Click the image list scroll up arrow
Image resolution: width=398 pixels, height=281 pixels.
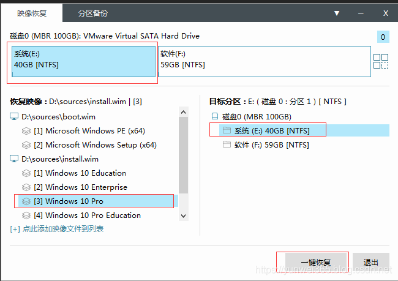[x=184, y=112]
